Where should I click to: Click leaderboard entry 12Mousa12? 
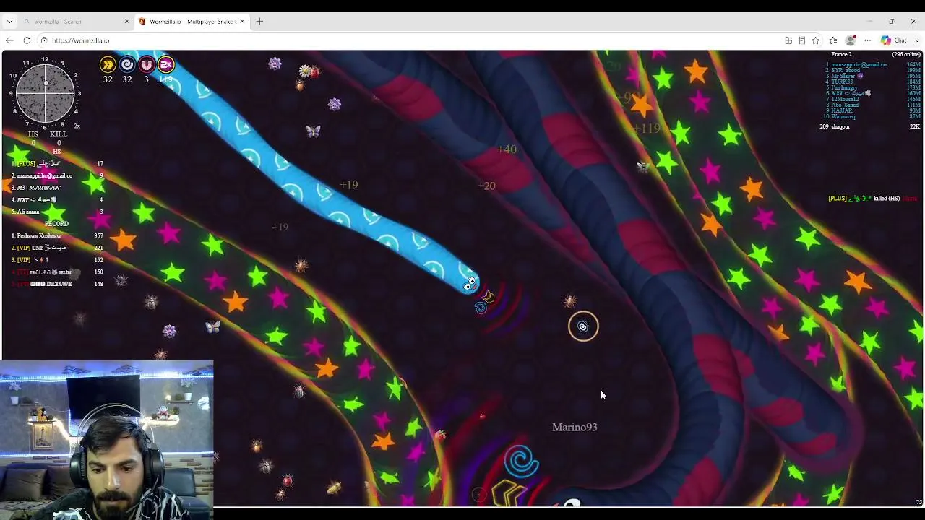(845, 99)
